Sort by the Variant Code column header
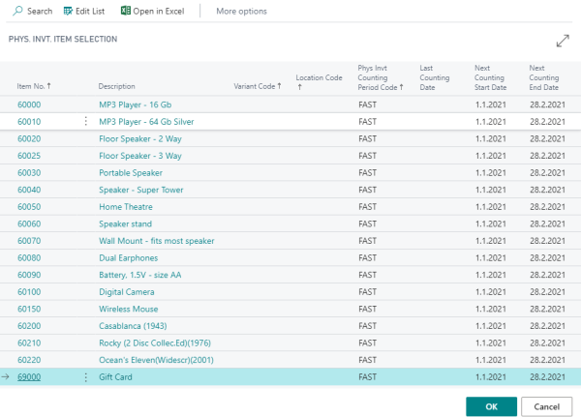 (257, 86)
